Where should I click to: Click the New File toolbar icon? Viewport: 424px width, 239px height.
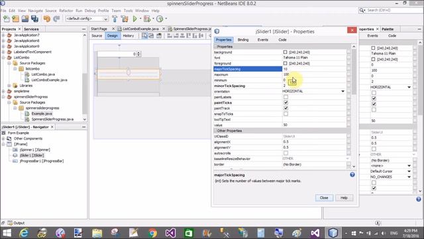(6, 19)
